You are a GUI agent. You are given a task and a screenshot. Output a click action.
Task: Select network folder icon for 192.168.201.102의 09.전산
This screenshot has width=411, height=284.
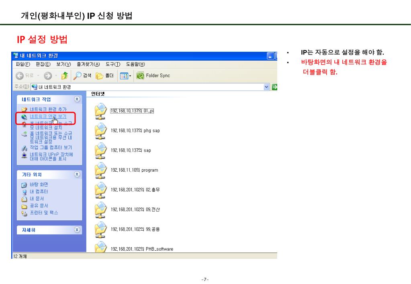pyautogui.click(x=100, y=210)
